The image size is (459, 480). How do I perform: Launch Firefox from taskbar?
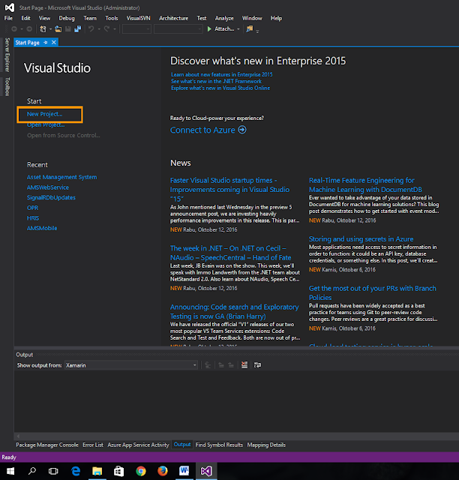tap(163, 471)
